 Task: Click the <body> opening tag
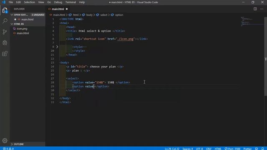click(64, 62)
